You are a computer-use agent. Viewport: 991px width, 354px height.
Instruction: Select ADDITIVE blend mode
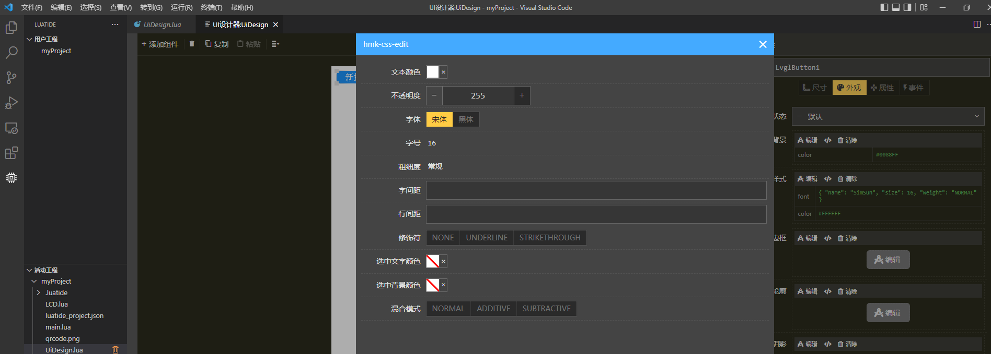click(x=493, y=309)
